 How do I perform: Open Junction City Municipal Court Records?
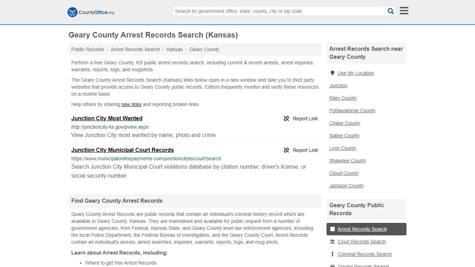point(122,150)
